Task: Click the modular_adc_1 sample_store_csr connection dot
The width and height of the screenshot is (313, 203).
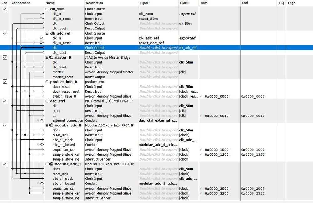Action: (29, 193)
